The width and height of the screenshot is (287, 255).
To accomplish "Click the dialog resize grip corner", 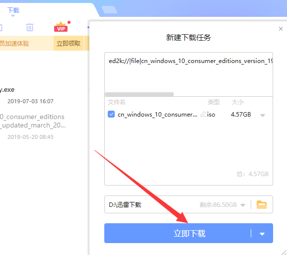I will click(284, 253).
